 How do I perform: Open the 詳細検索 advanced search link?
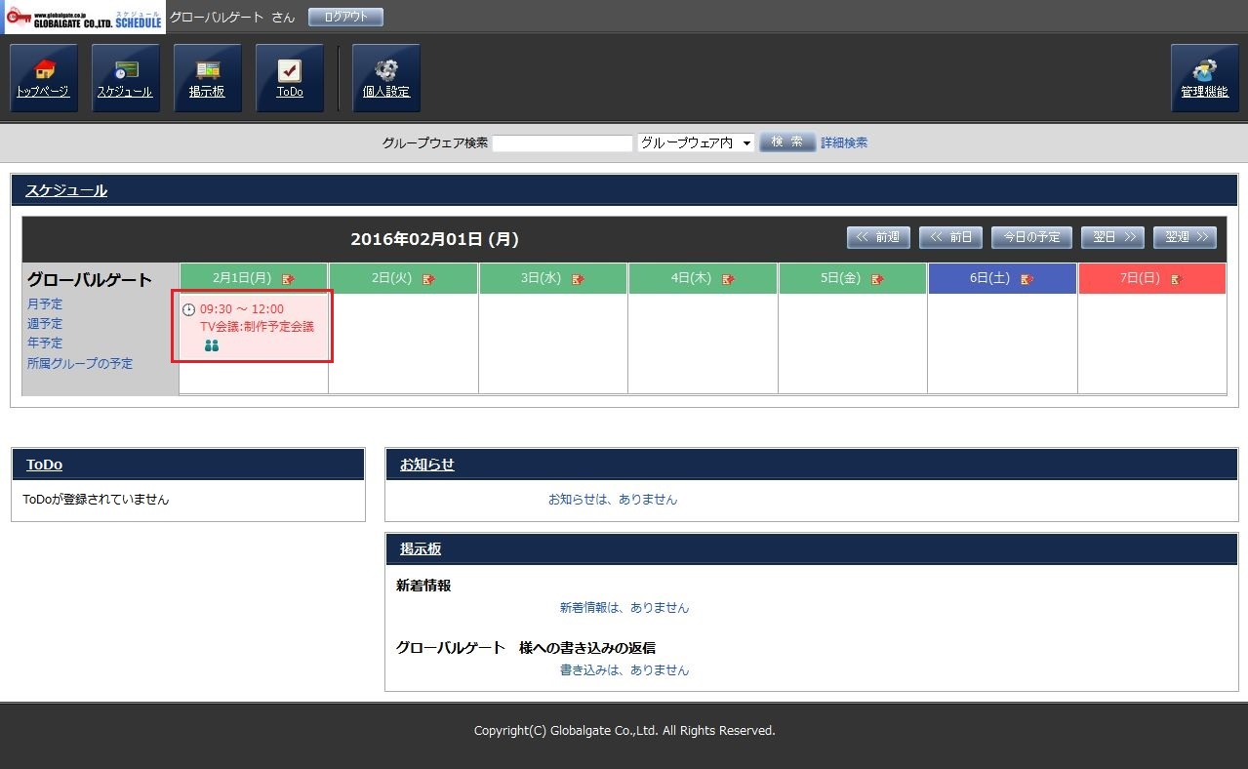(x=844, y=142)
